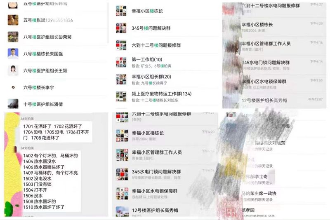Open the 345号楼问题解决群 chat title
This screenshot has width=330, height=220.
point(151,28)
